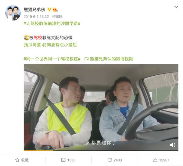
Task: Open the @向夏有点小尴尬 mention
Action: 59,45
